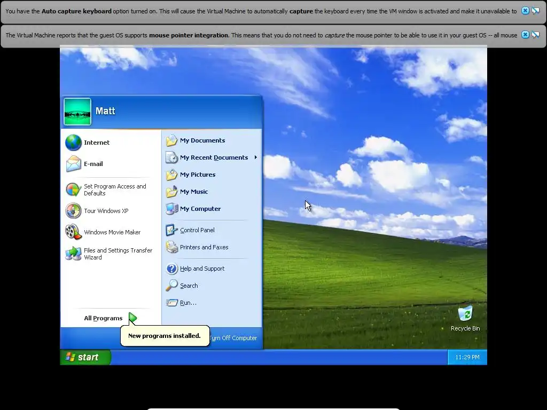Click the New programs installed balloon tip
The width and height of the screenshot is (547, 410).
click(x=165, y=336)
